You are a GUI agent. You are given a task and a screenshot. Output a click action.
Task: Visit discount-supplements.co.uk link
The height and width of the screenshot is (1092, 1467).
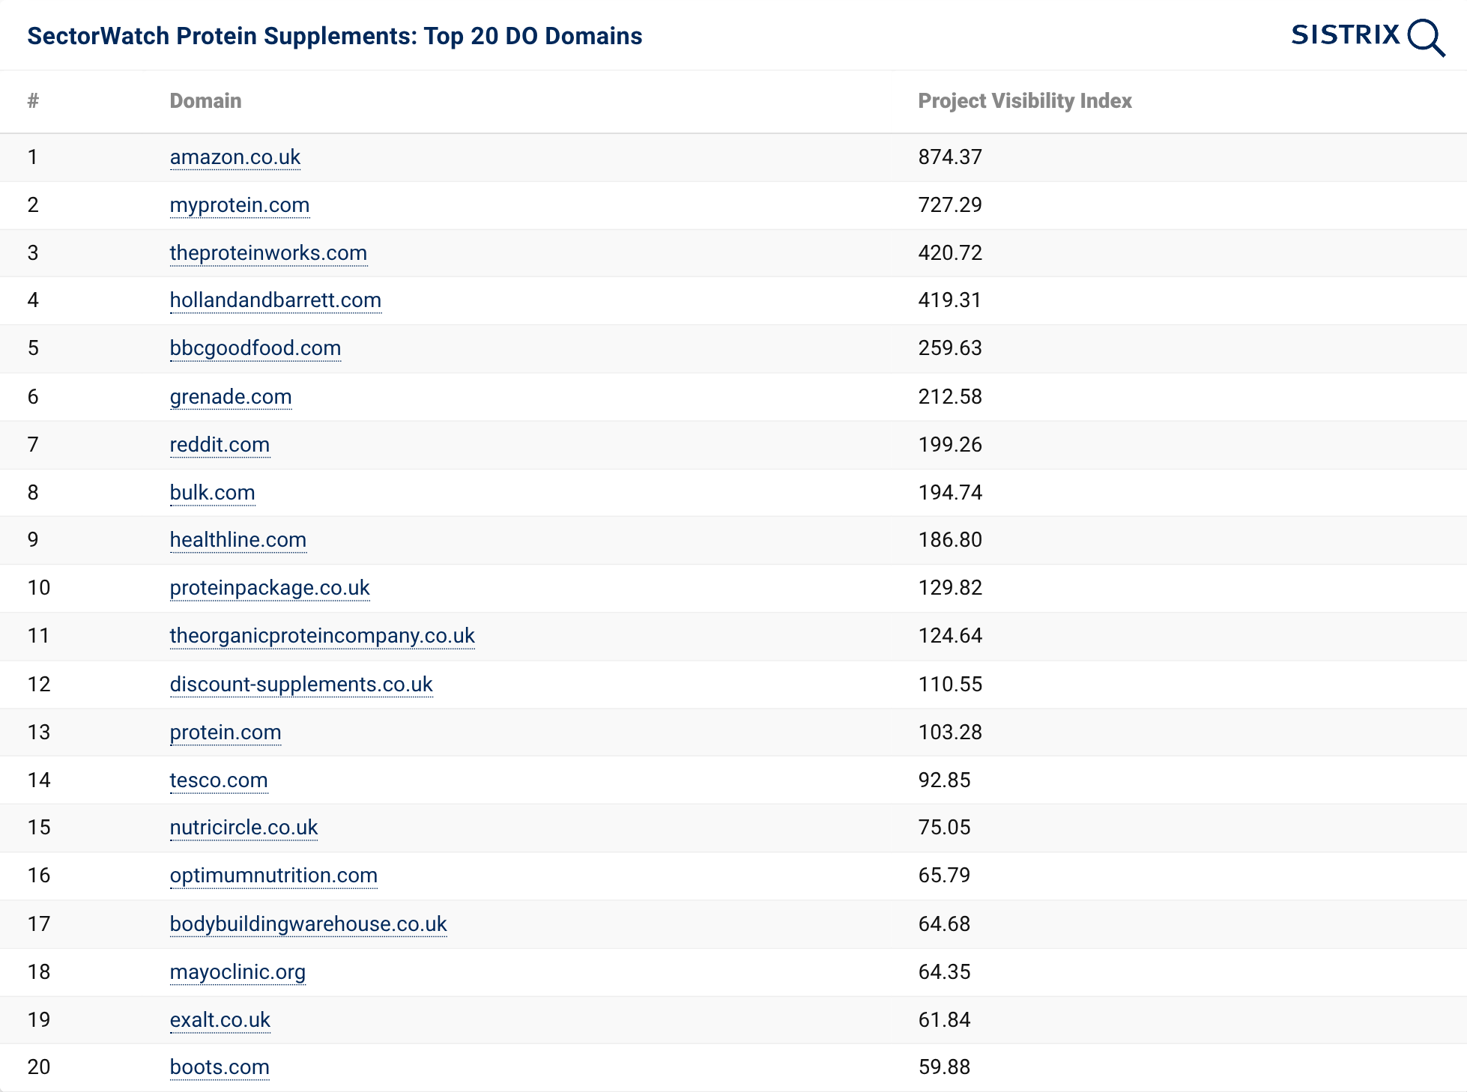(x=301, y=685)
